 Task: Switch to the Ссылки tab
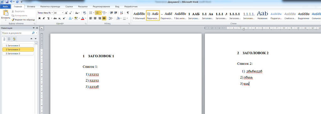coord(69,7)
